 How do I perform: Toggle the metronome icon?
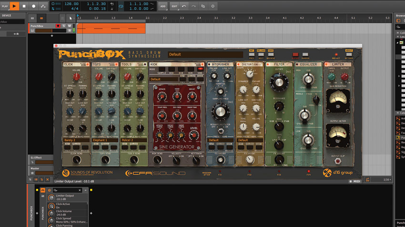[112, 9]
